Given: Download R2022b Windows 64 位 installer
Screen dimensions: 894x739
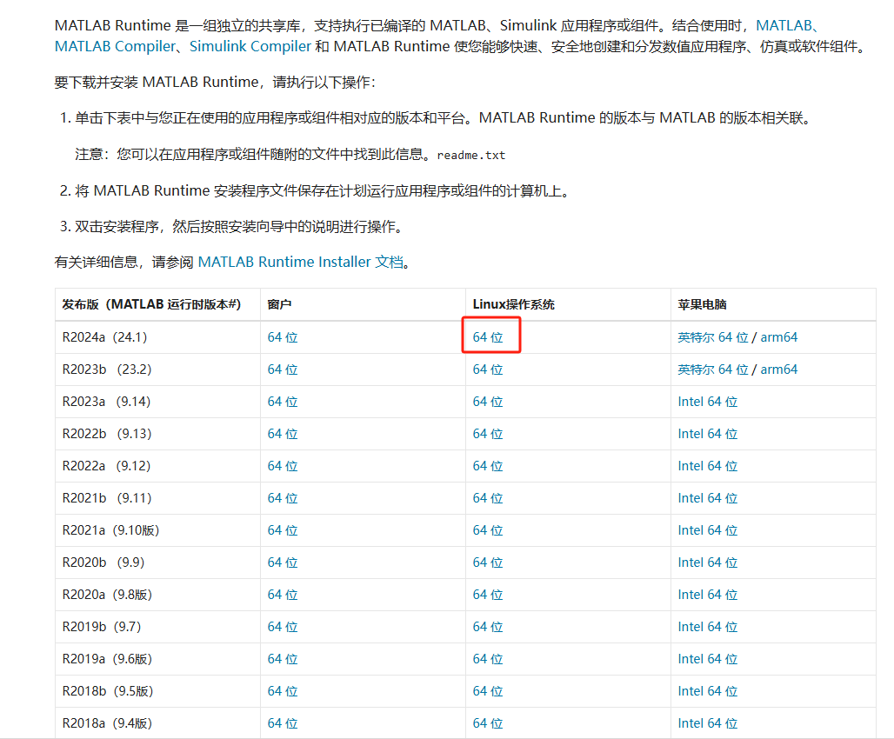Looking at the screenshot, I should pos(283,434).
